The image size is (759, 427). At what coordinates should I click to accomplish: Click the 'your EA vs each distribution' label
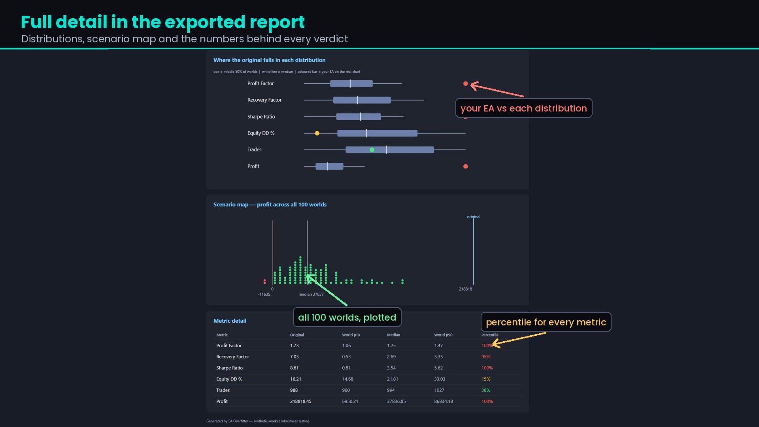tap(524, 108)
